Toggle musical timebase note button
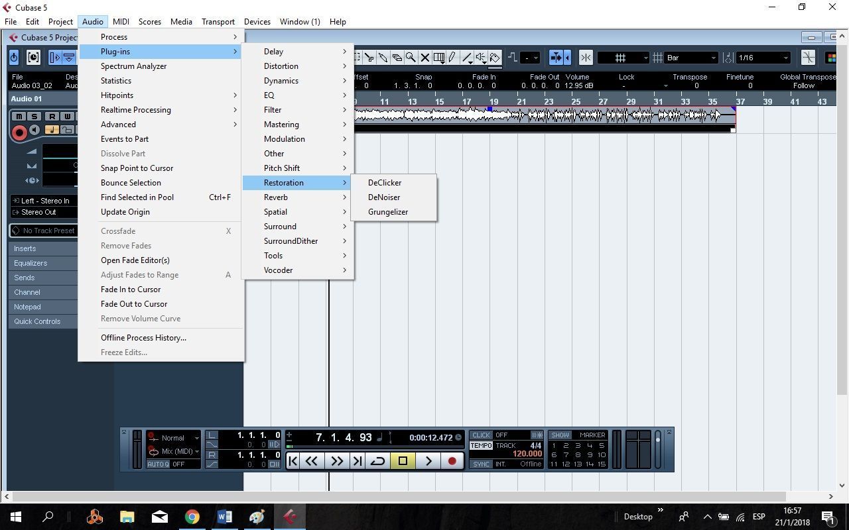Screen dimensions: 849x530 pyautogui.click(x=52, y=130)
